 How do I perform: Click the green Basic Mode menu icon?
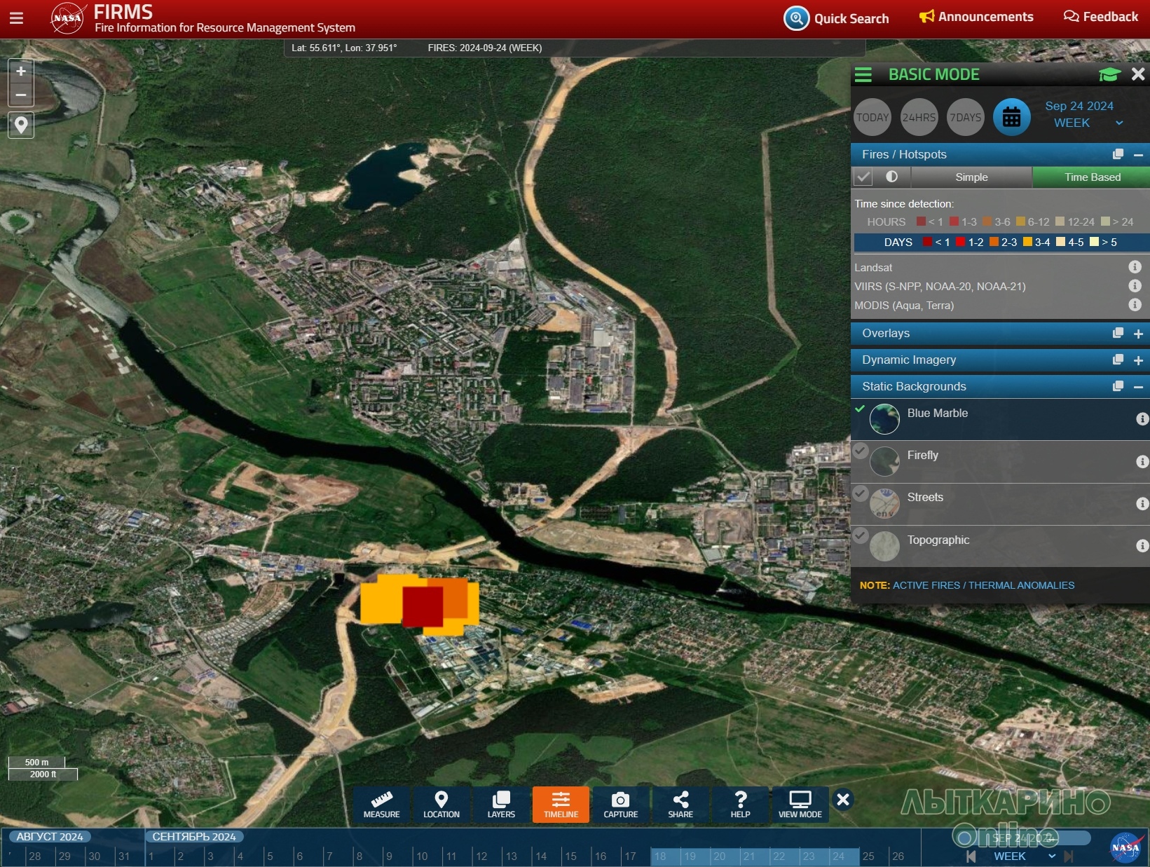pyautogui.click(x=863, y=75)
